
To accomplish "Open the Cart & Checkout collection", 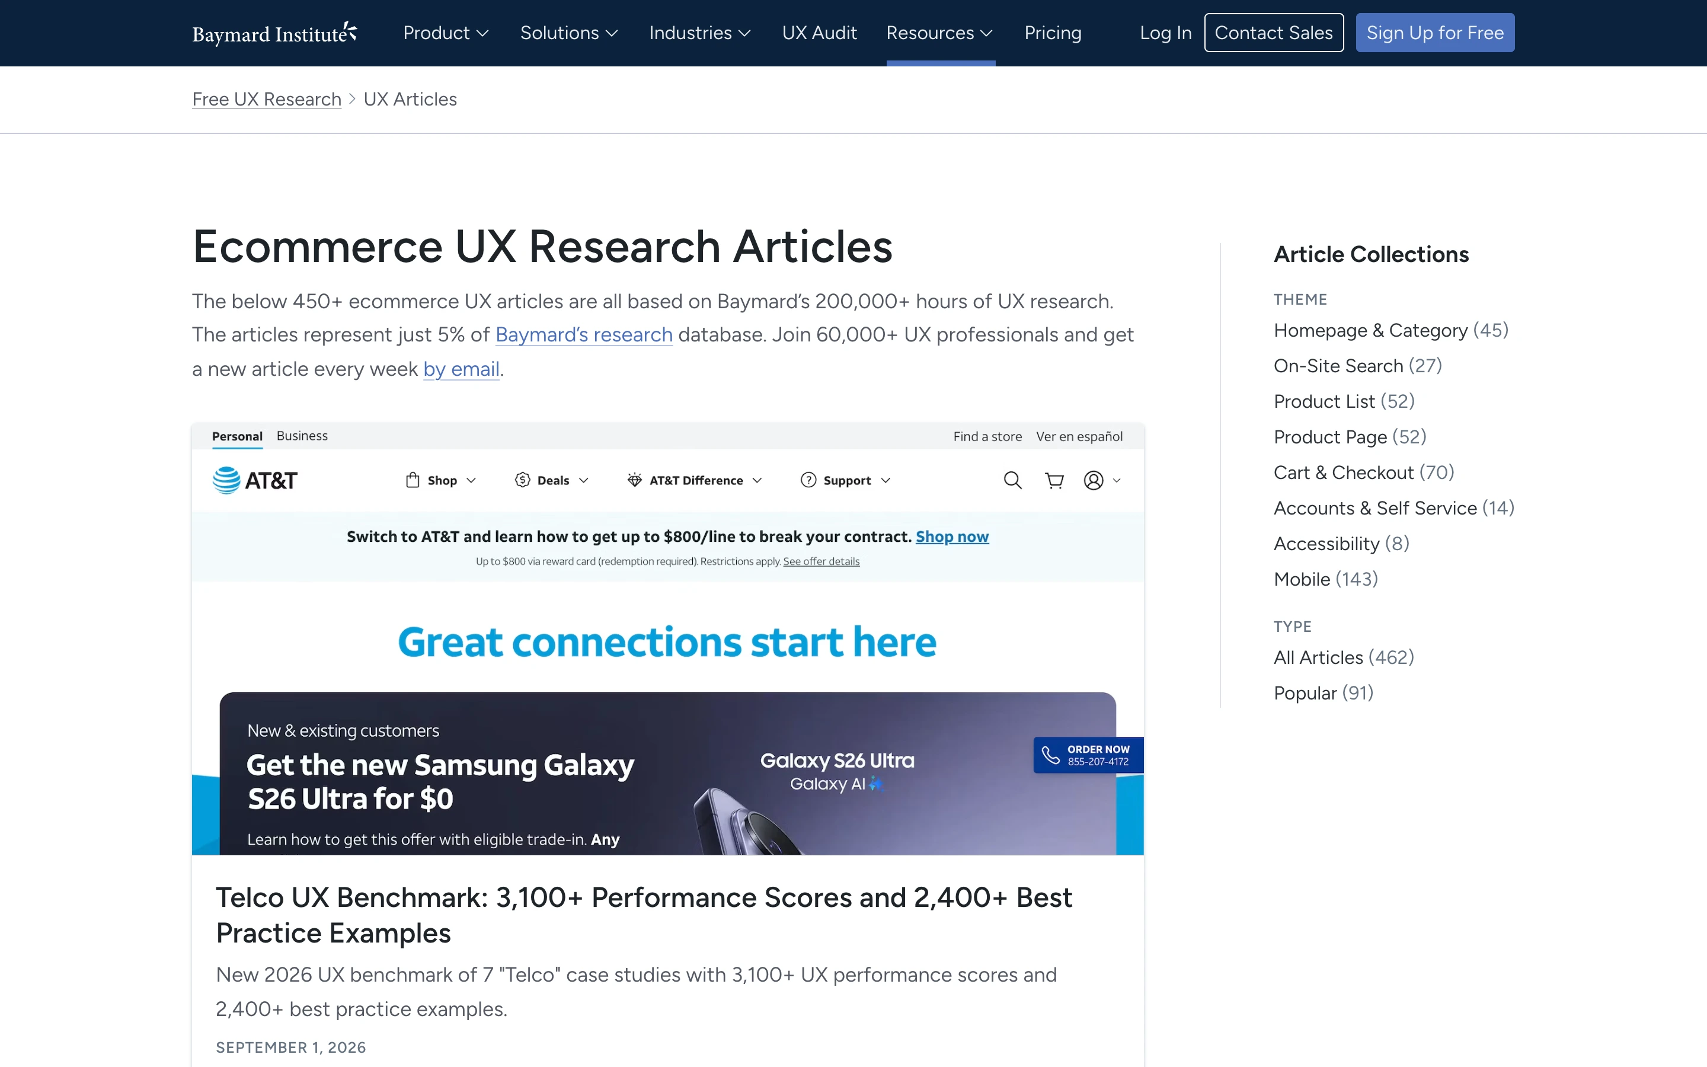I will point(1363,472).
